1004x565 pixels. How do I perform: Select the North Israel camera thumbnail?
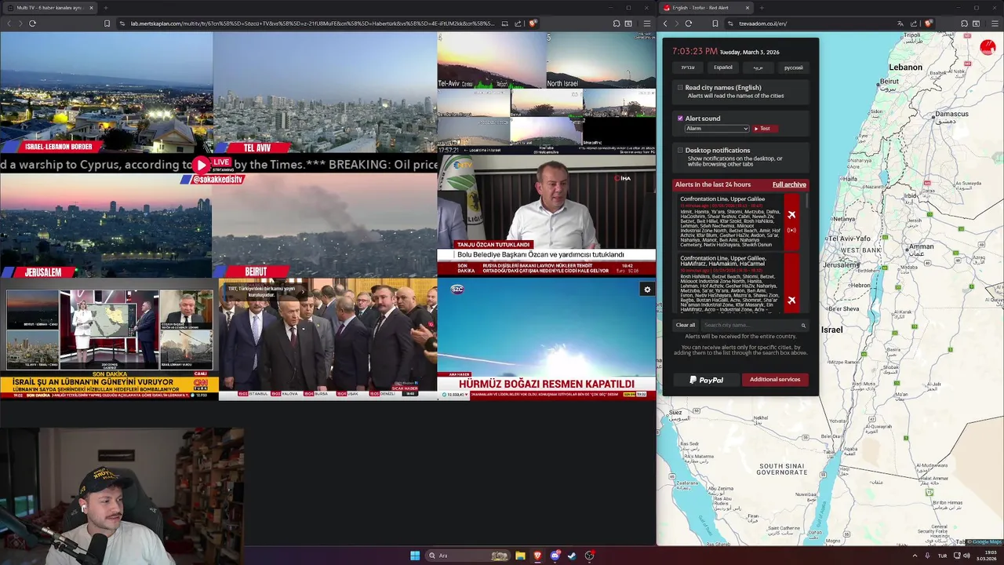(601, 61)
